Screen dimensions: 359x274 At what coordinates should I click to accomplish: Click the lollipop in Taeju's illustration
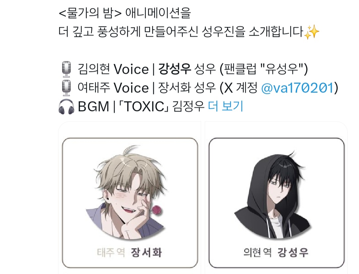click(157, 209)
